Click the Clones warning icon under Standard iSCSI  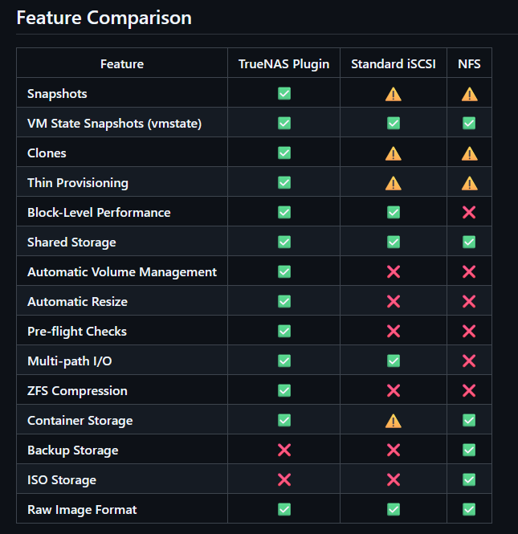click(x=393, y=153)
